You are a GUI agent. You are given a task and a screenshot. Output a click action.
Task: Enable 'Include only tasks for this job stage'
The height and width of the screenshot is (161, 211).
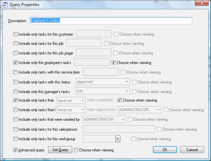pyautogui.click(x=15, y=53)
